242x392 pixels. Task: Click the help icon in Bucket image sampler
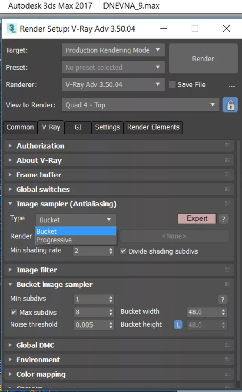[x=222, y=300]
